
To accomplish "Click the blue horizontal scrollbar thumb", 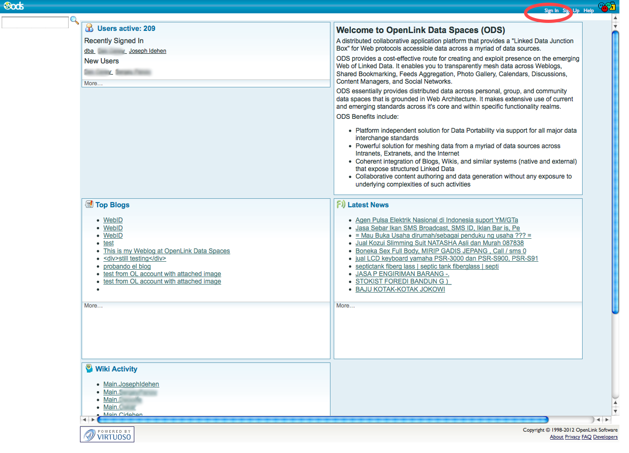I will (322, 420).
